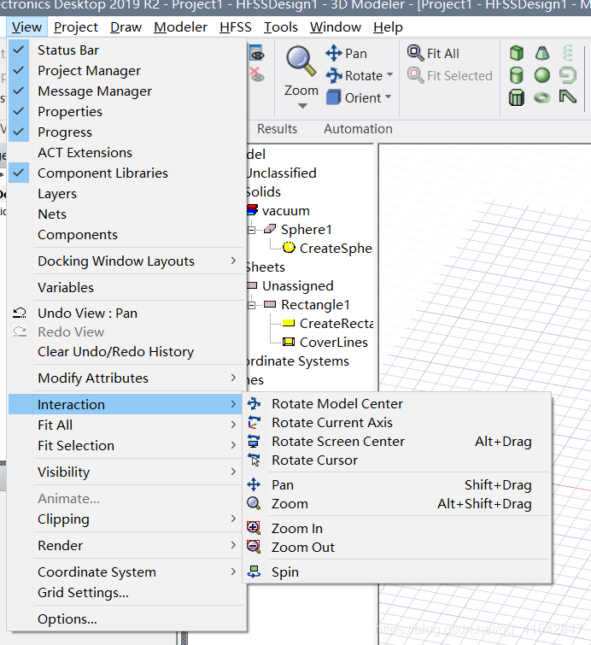Image resolution: width=591 pixels, height=645 pixels.
Task: Open Modify Attributes submenu
Action: tap(127, 378)
